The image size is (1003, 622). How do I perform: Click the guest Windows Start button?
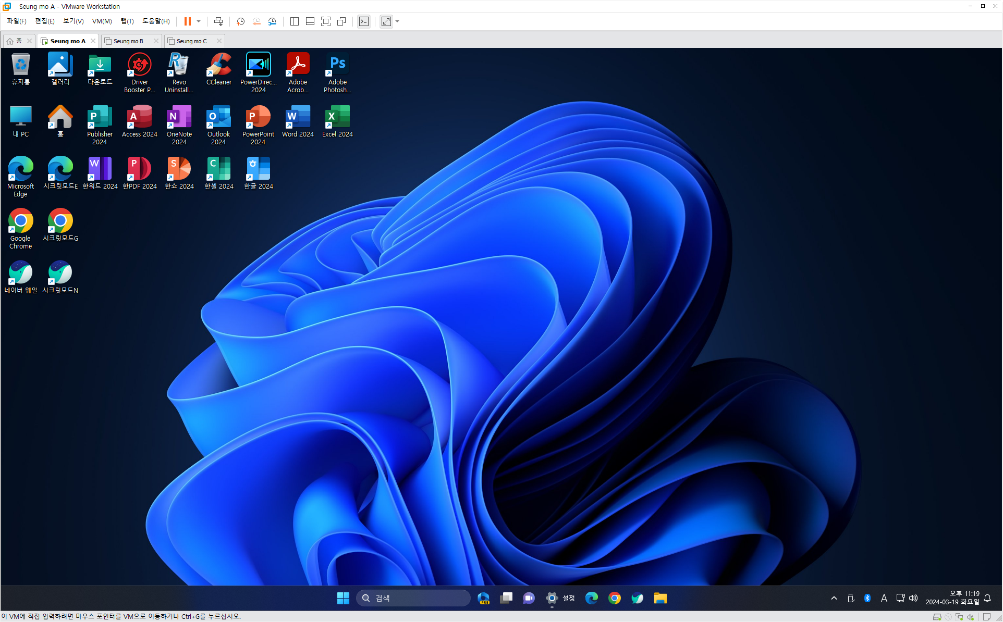point(343,598)
